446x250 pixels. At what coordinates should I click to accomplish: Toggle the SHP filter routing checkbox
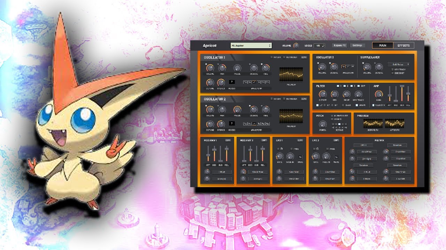click(x=359, y=86)
